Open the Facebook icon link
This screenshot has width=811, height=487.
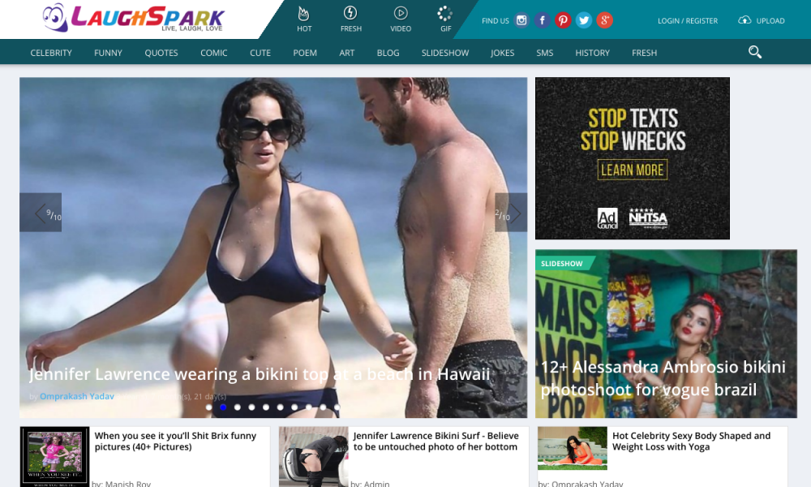click(x=543, y=21)
